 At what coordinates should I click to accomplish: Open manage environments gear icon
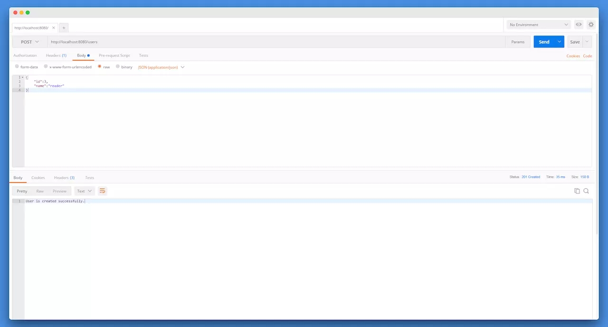591,25
